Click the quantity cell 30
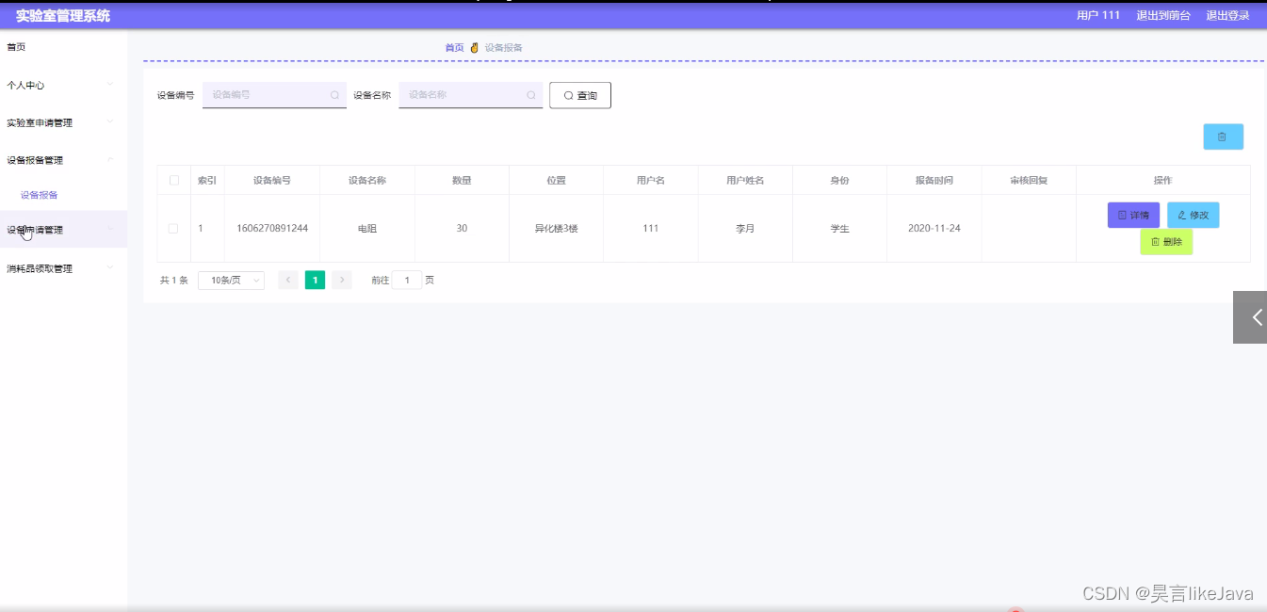This screenshot has width=1267, height=612. click(462, 229)
